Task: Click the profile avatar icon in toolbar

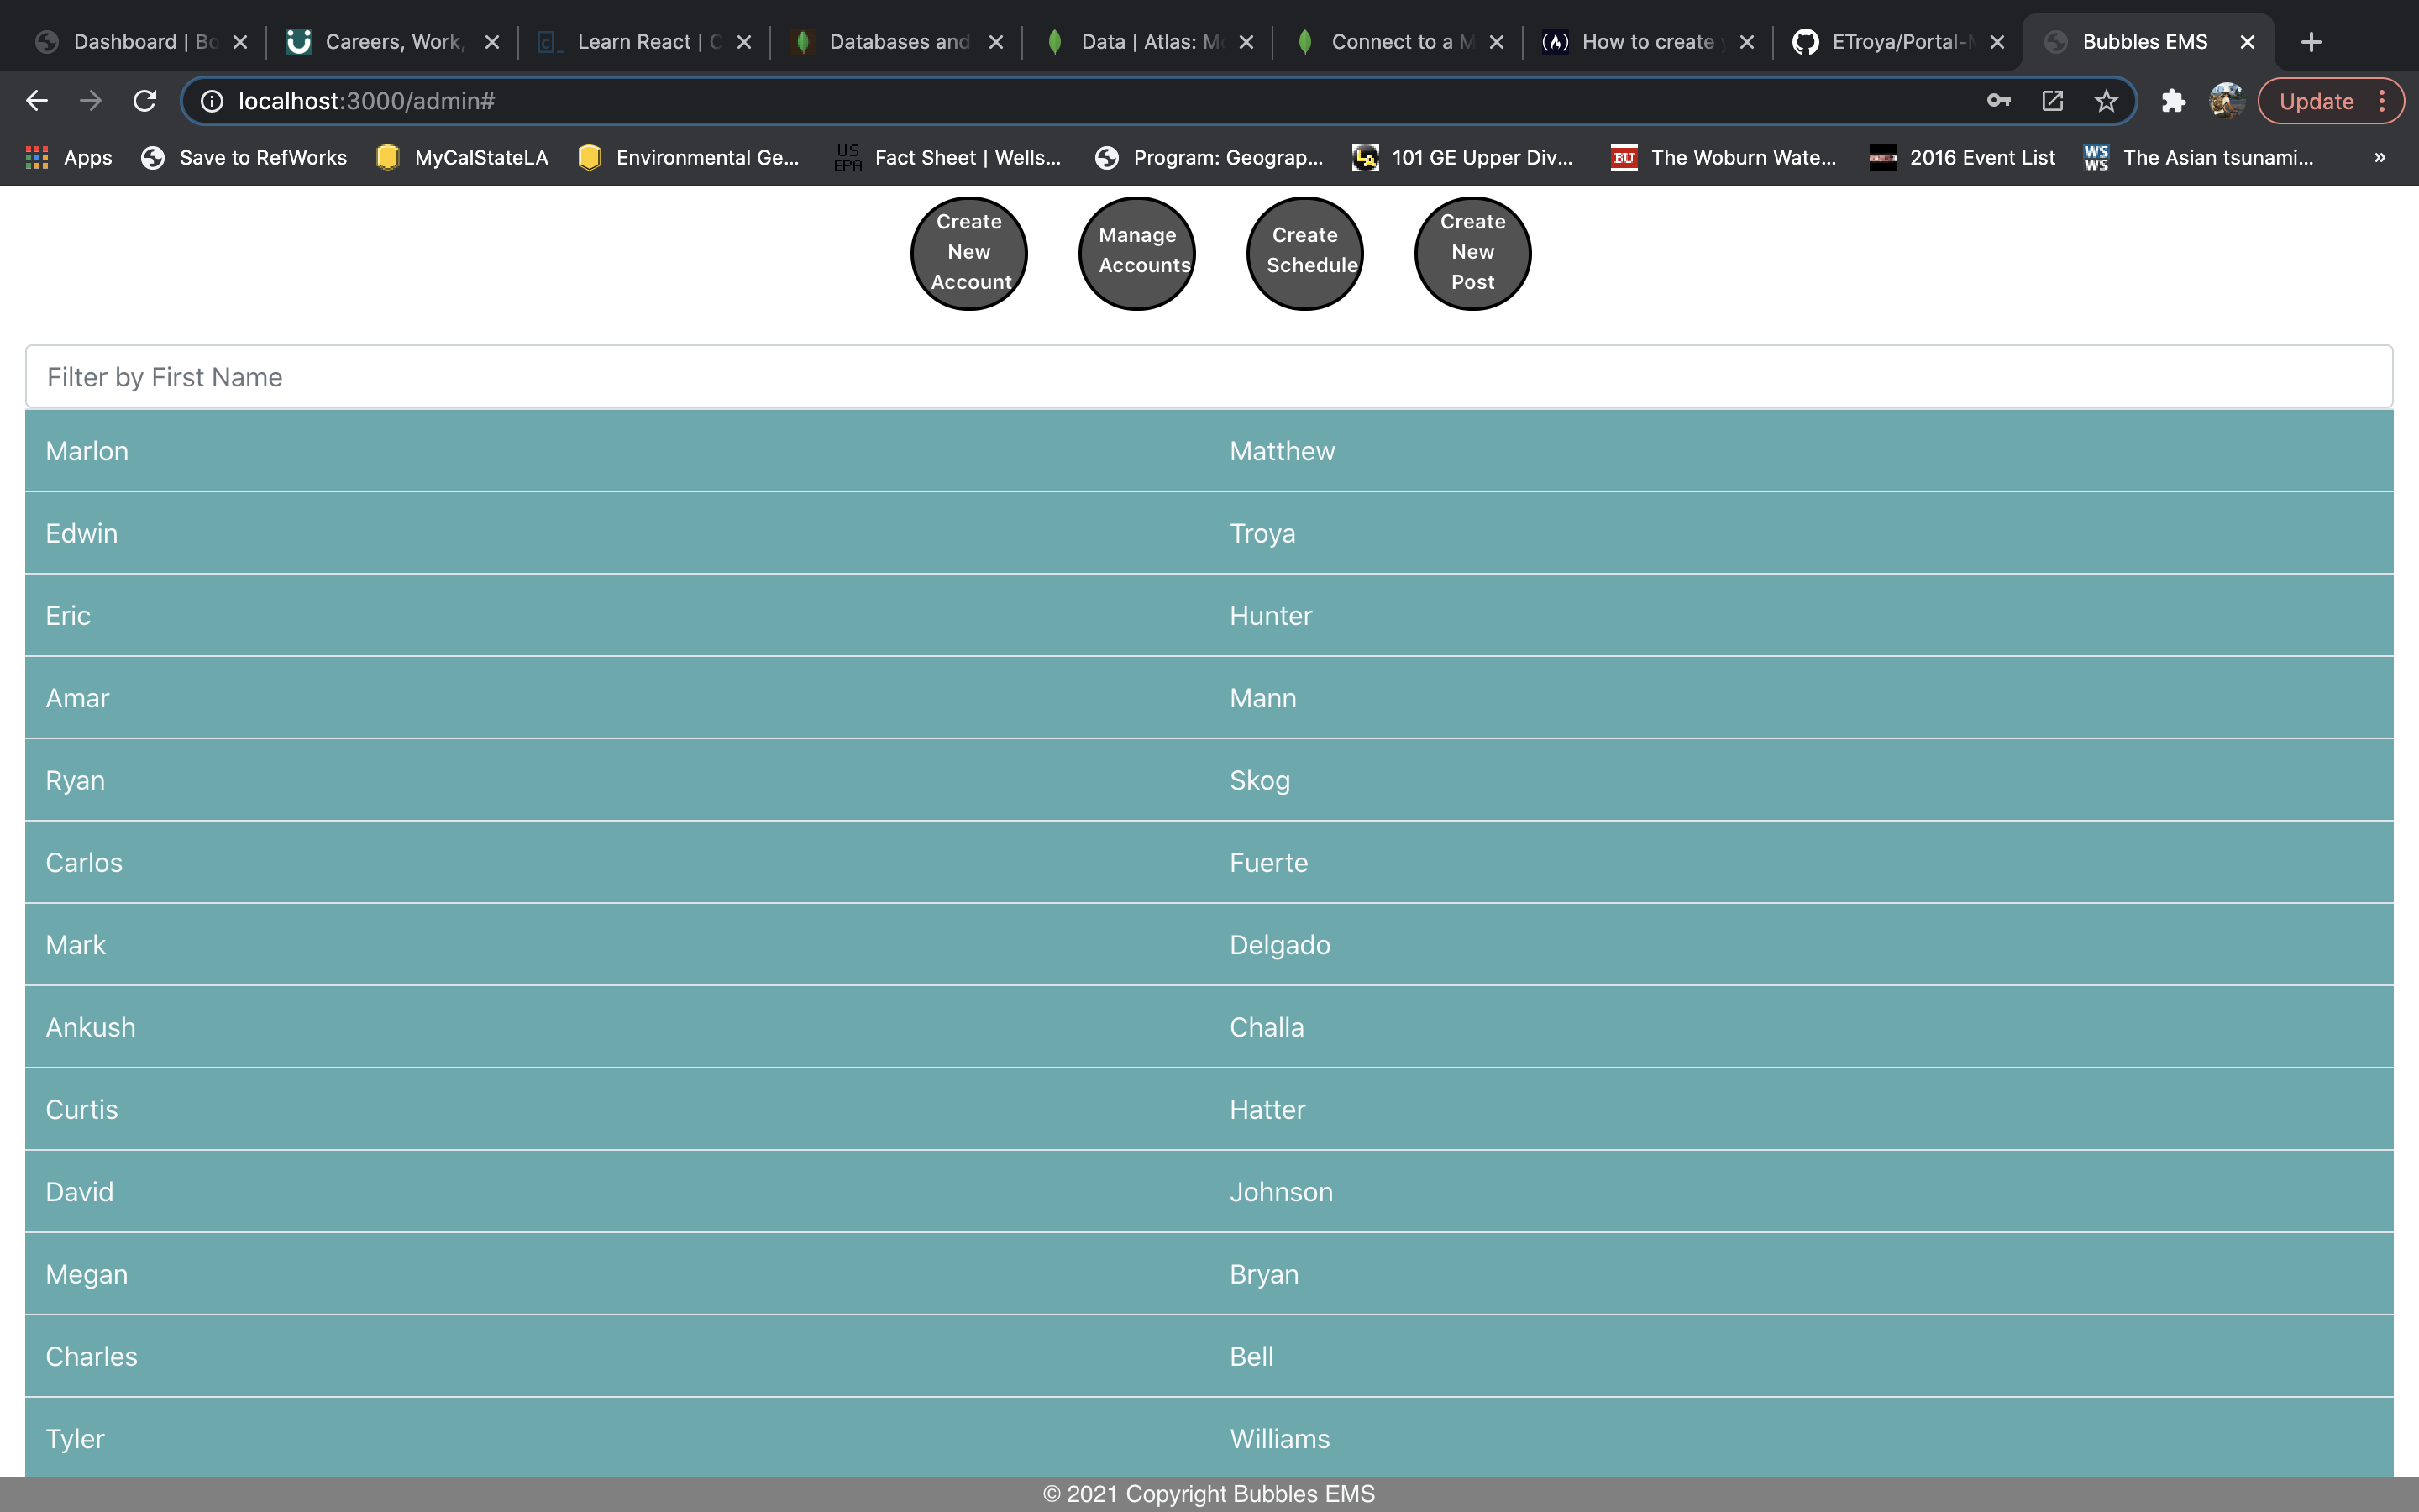Action: click(2226, 101)
